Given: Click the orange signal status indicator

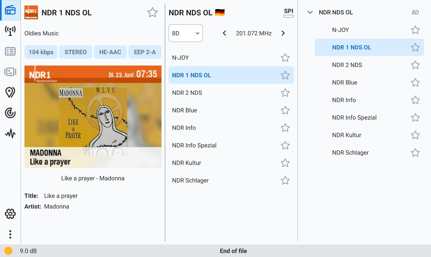Looking at the screenshot, I should [8, 251].
